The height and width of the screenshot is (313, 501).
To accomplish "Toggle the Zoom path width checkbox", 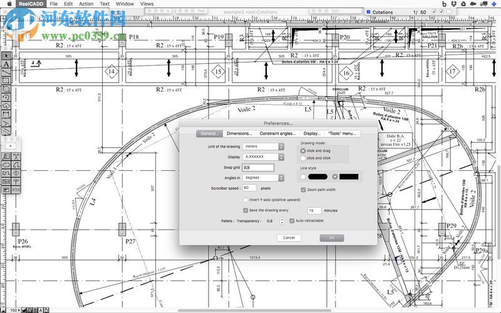I will click(x=304, y=190).
